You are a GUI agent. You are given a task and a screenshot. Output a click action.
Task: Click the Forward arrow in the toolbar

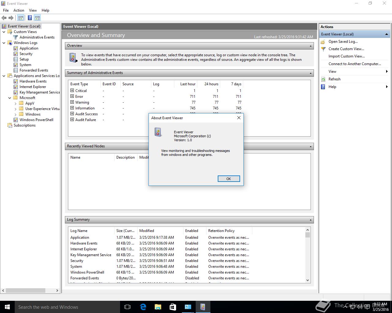(x=11, y=18)
